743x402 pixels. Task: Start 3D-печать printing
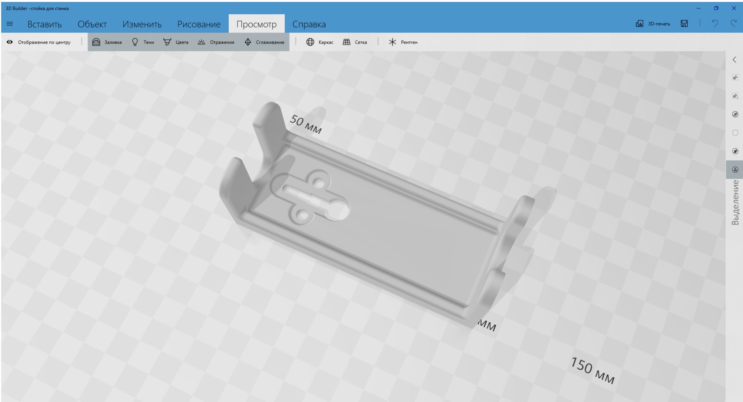click(653, 24)
